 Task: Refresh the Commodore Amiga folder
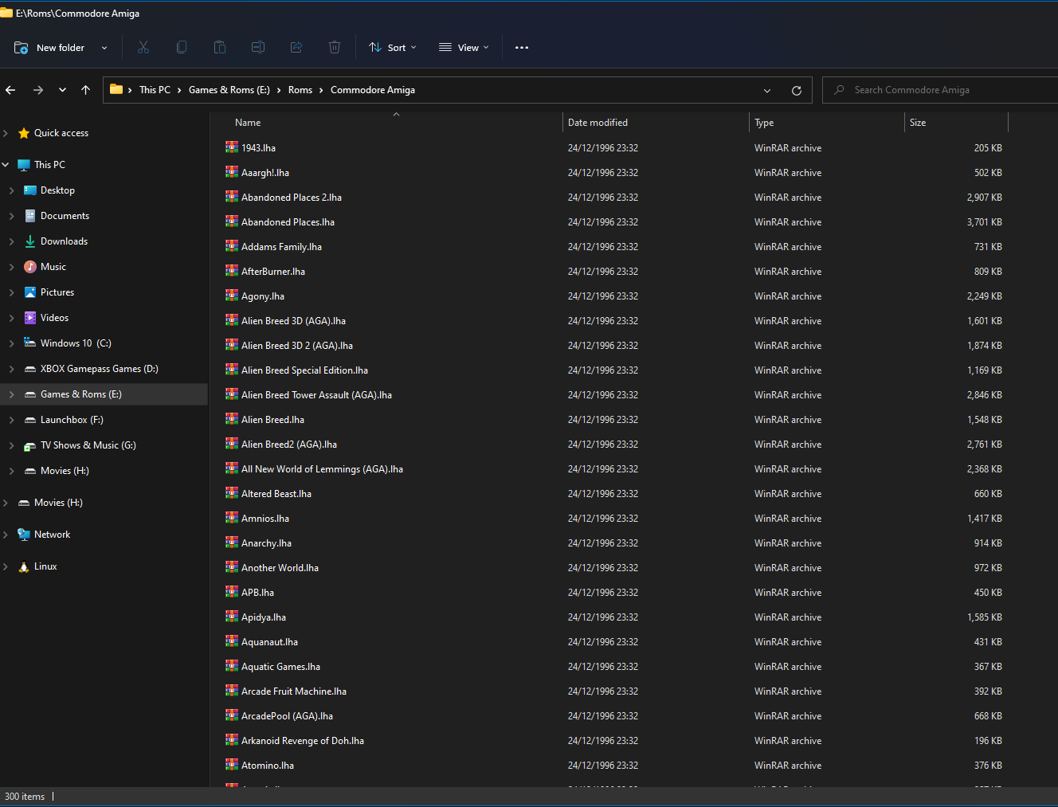tap(796, 90)
